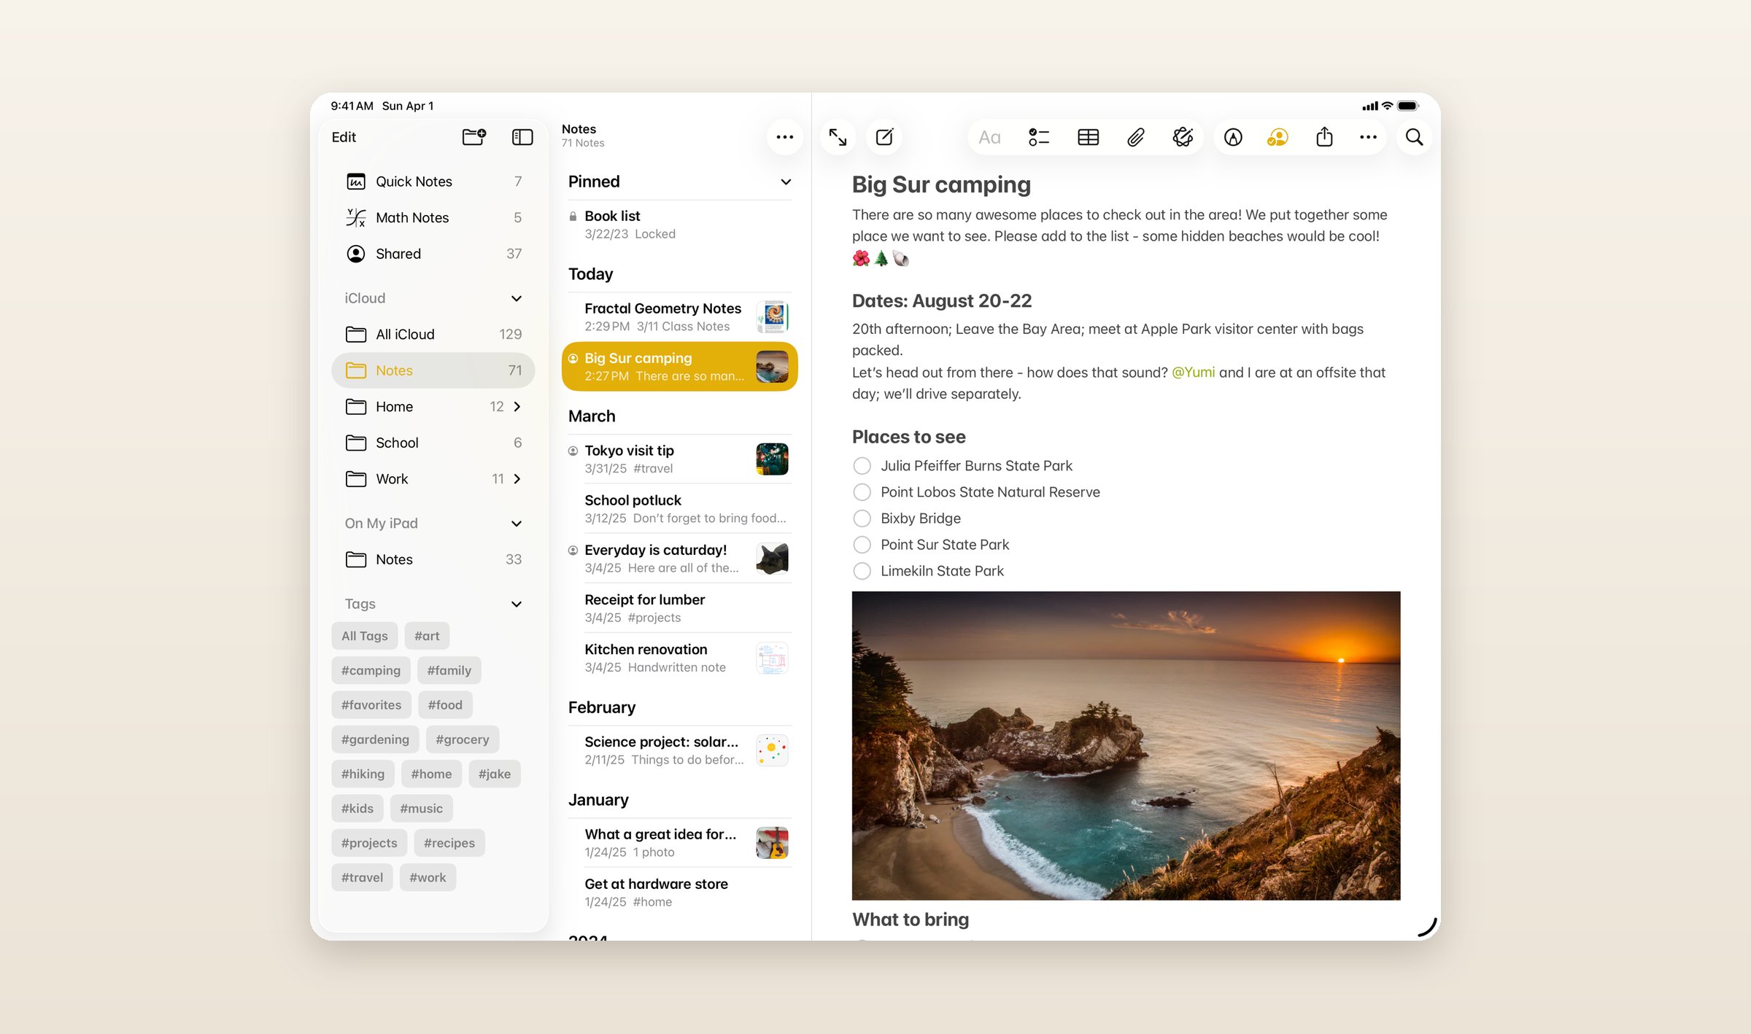Collapse the iCloud folders section
Screen dimensions: 1751x1034
[517, 298]
